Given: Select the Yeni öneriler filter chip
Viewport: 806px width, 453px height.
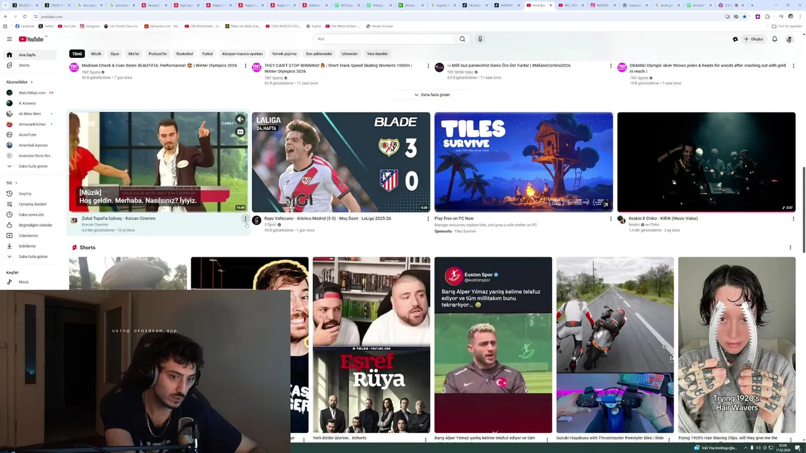Looking at the screenshot, I should tap(377, 53).
